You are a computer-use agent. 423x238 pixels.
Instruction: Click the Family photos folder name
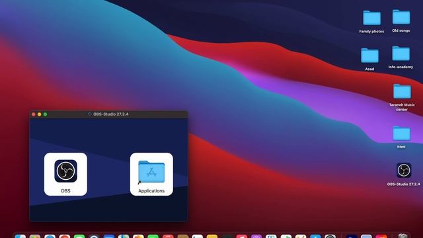tap(371, 32)
